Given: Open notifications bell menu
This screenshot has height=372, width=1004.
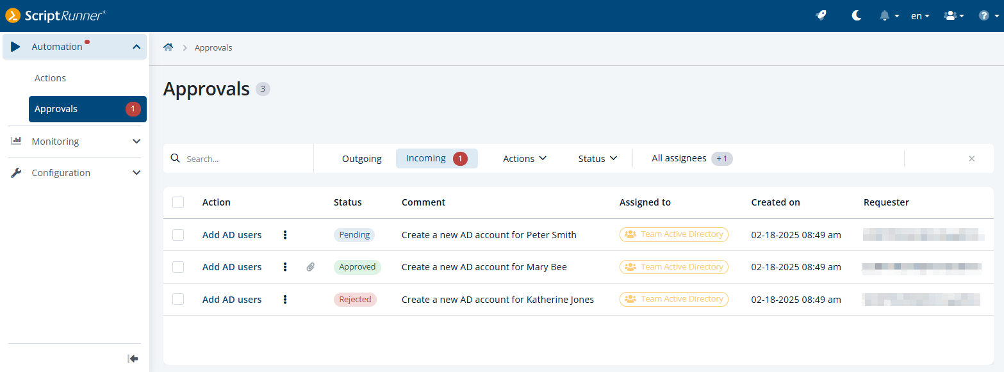Looking at the screenshot, I should click(x=889, y=15).
